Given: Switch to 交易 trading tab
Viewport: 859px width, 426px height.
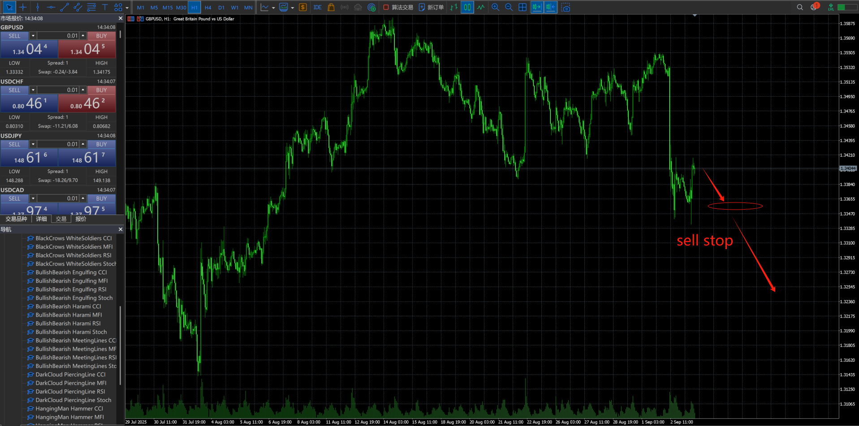Looking at the screenshot, I should click(61, 219).
